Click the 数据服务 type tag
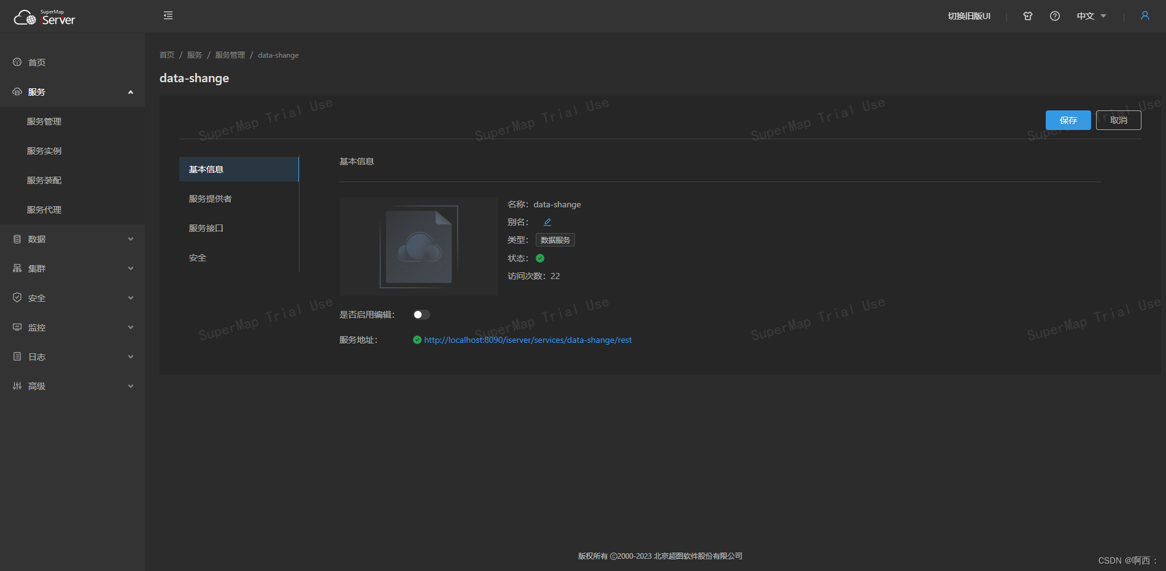The height and width of the screenshot is (571, 1166). click(x=555, y=240)
